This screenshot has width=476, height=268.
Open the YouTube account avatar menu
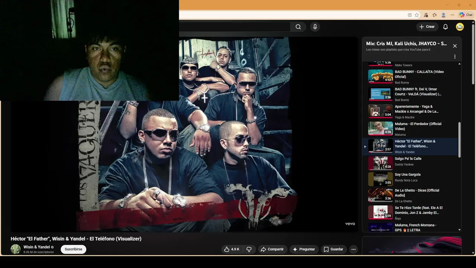[x=460, y=27]
